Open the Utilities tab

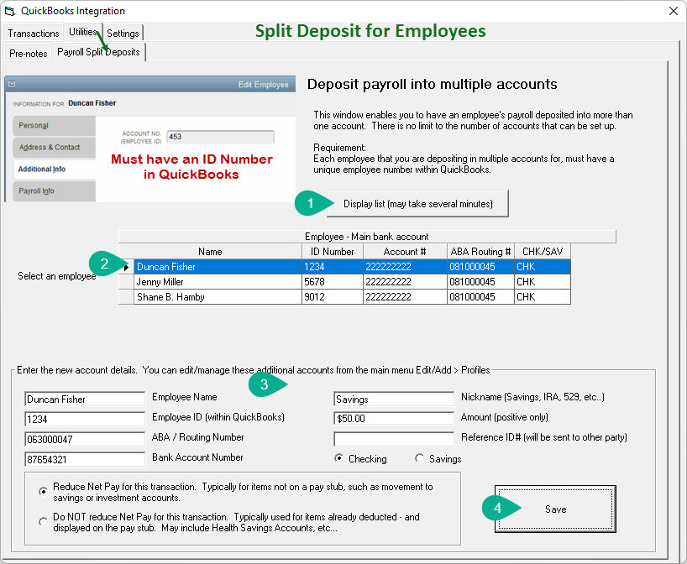(x=83, y=32)
